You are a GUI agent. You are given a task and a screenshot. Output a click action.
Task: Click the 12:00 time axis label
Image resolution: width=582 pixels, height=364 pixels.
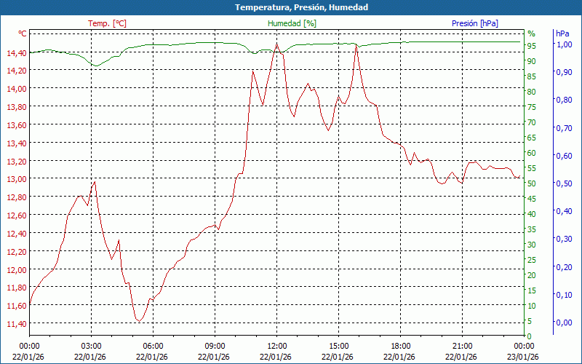click(x=276, y=346)
